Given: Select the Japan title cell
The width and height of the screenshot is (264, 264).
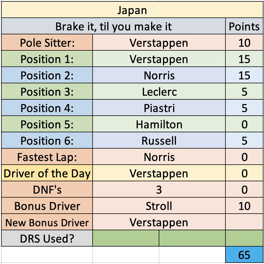Looking at the screenshot, I should (132, 10).
